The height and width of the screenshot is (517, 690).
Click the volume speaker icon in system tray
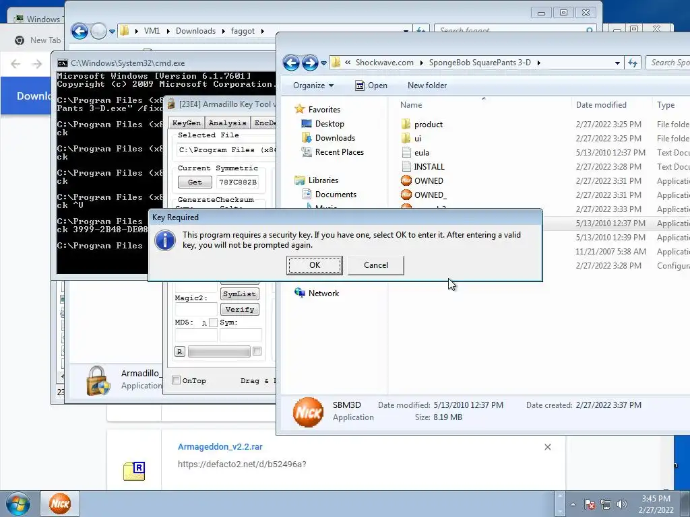click(x=621, y=504)
